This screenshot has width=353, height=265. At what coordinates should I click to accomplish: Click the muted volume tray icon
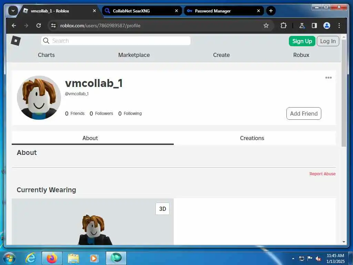click(x=318, y=258)
